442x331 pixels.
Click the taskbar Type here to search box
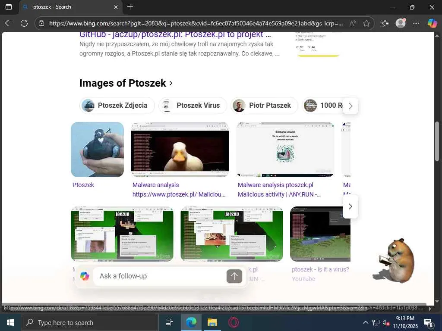tap(90, 322)
